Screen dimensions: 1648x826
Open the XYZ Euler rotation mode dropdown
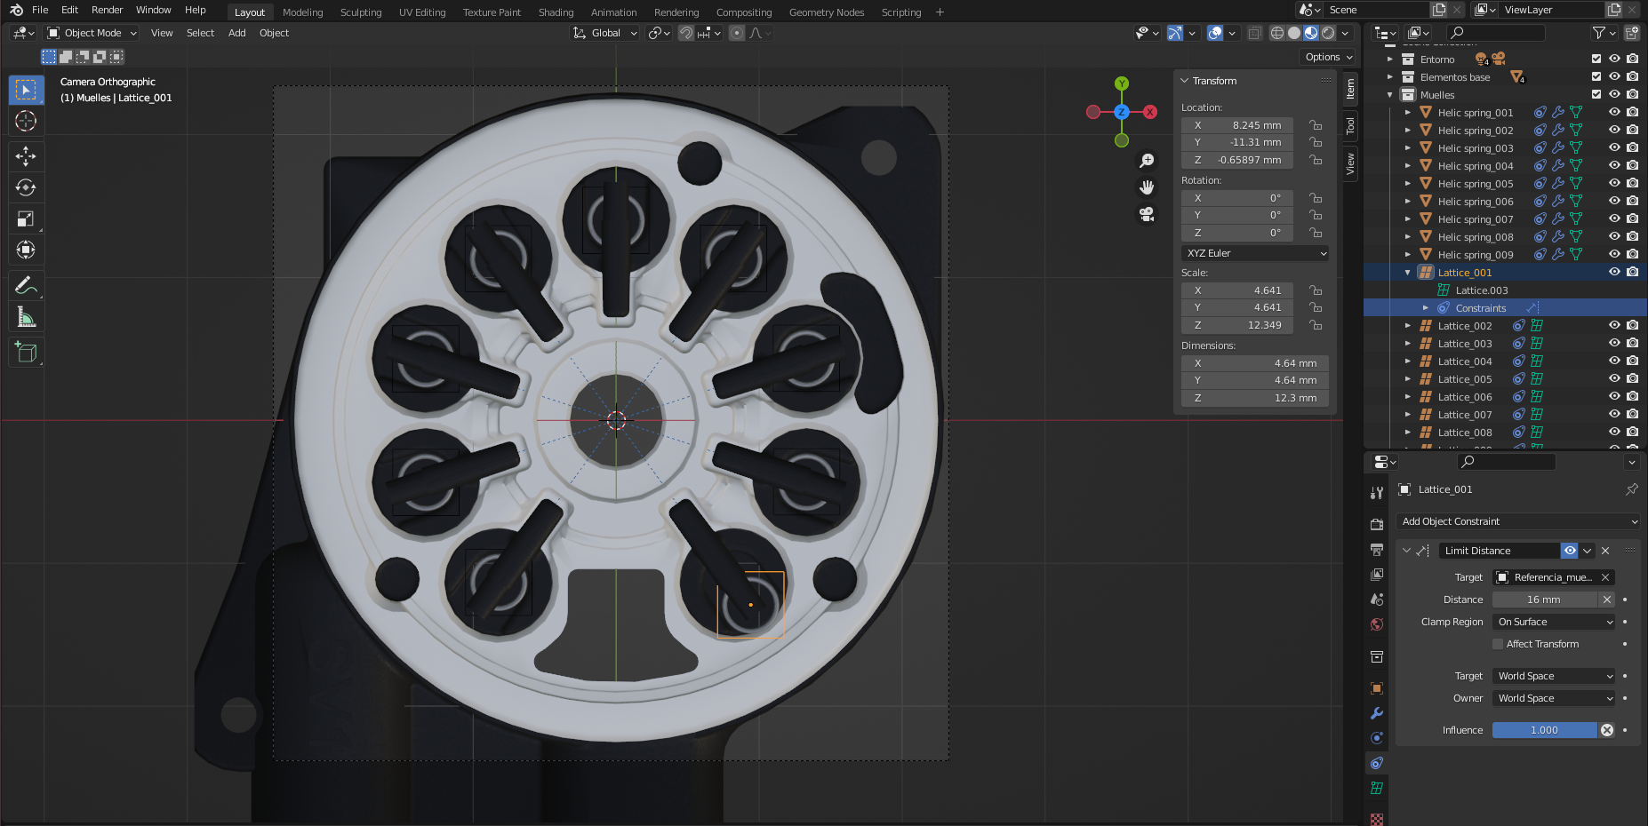click(x=1255, y=253)
